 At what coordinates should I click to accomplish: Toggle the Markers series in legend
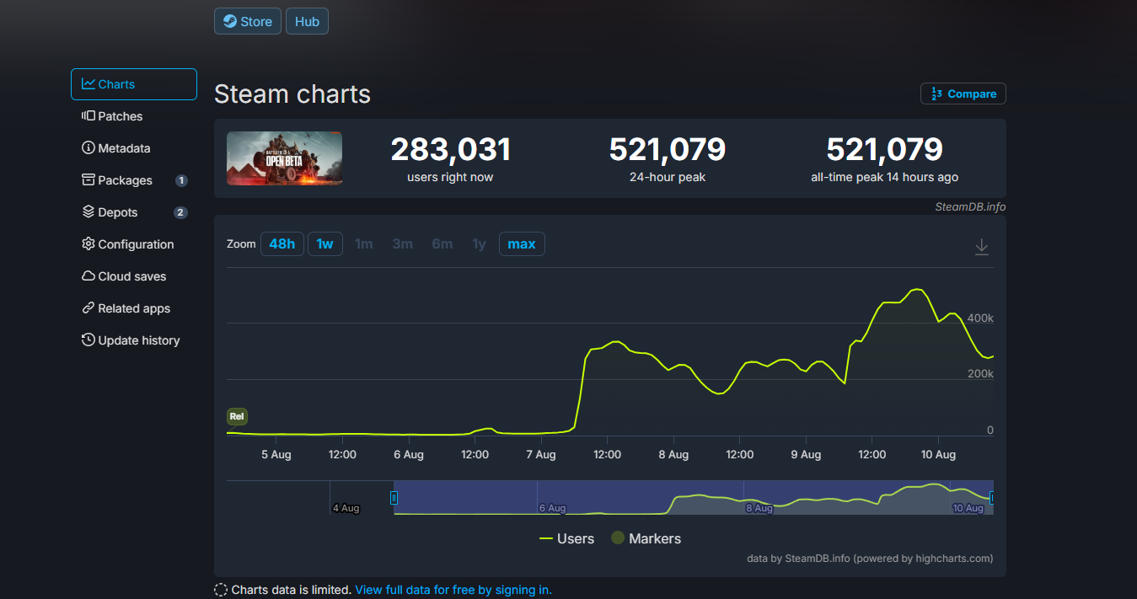pos(646,538)
